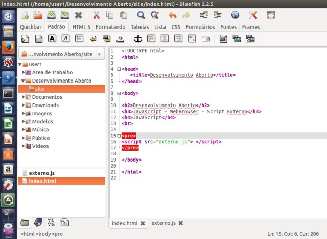Apply the Bold formatting icon

click(52, 38)
